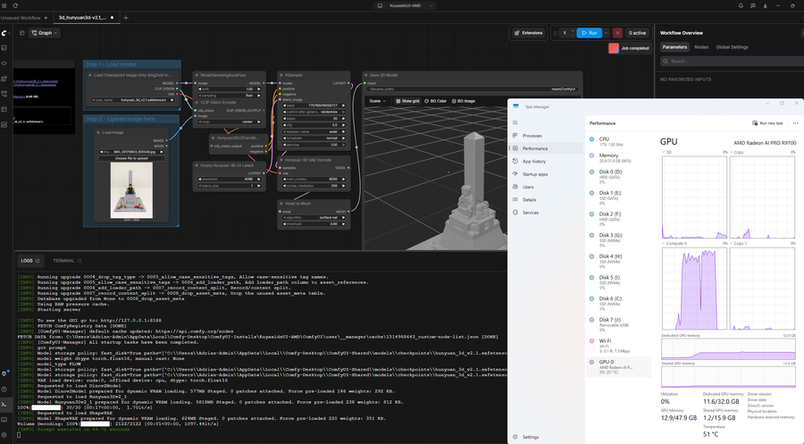Select the Nodes tab in Workflow Overview
804x444 pixels.
[701, 47]
